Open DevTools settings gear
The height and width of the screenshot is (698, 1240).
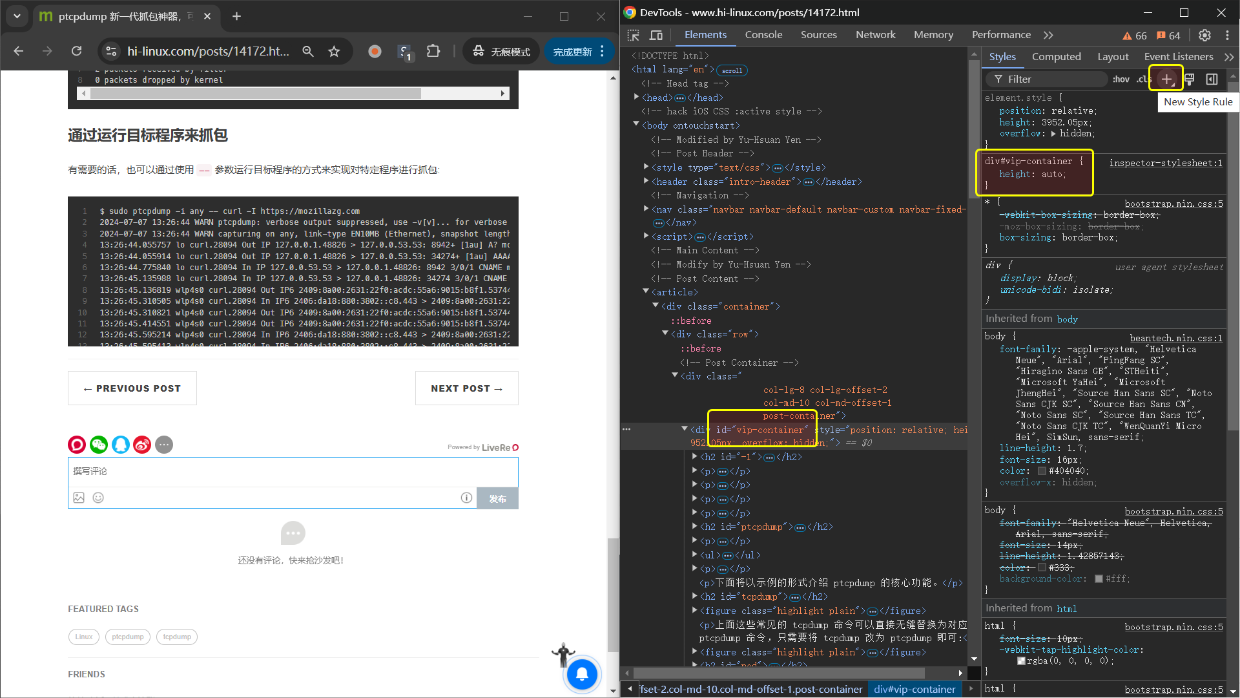1204,35
